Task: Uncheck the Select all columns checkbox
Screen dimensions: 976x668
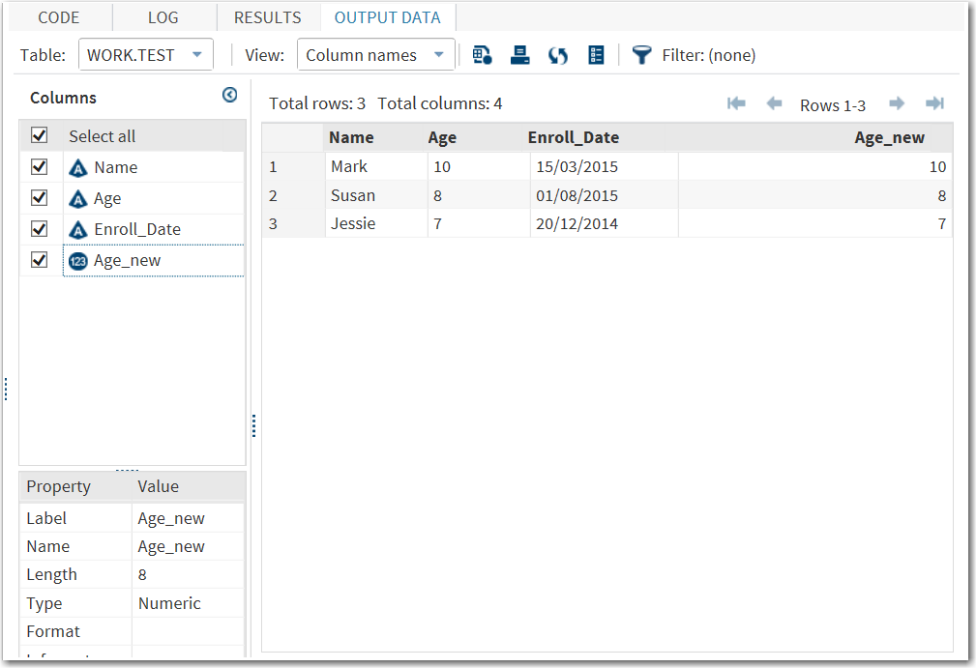Action: (x=39, y=135)
